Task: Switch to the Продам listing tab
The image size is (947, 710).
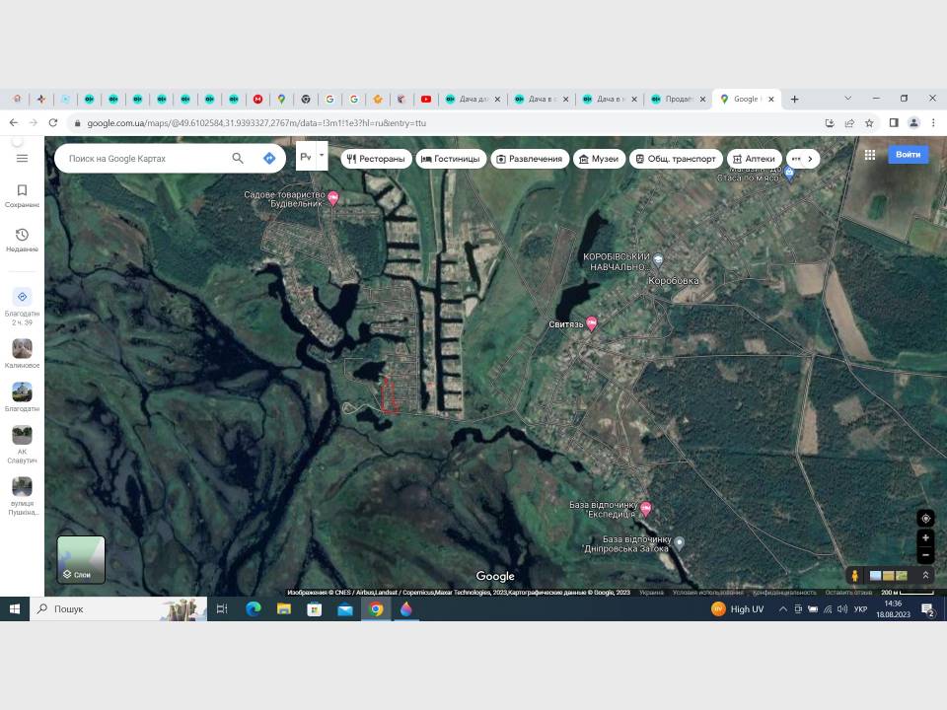Action: click(677, 99)
